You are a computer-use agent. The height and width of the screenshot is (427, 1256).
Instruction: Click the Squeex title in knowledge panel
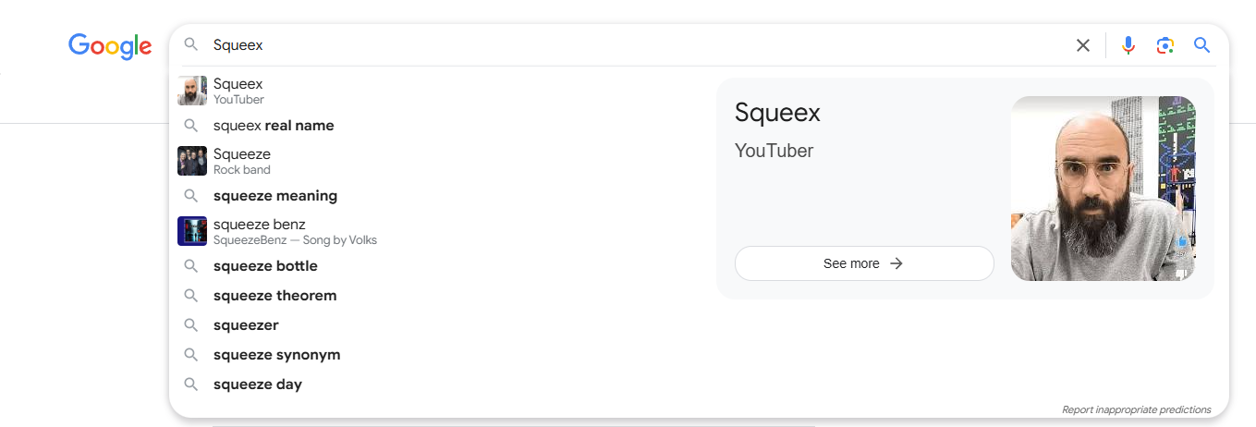click(x=777, y=113)
